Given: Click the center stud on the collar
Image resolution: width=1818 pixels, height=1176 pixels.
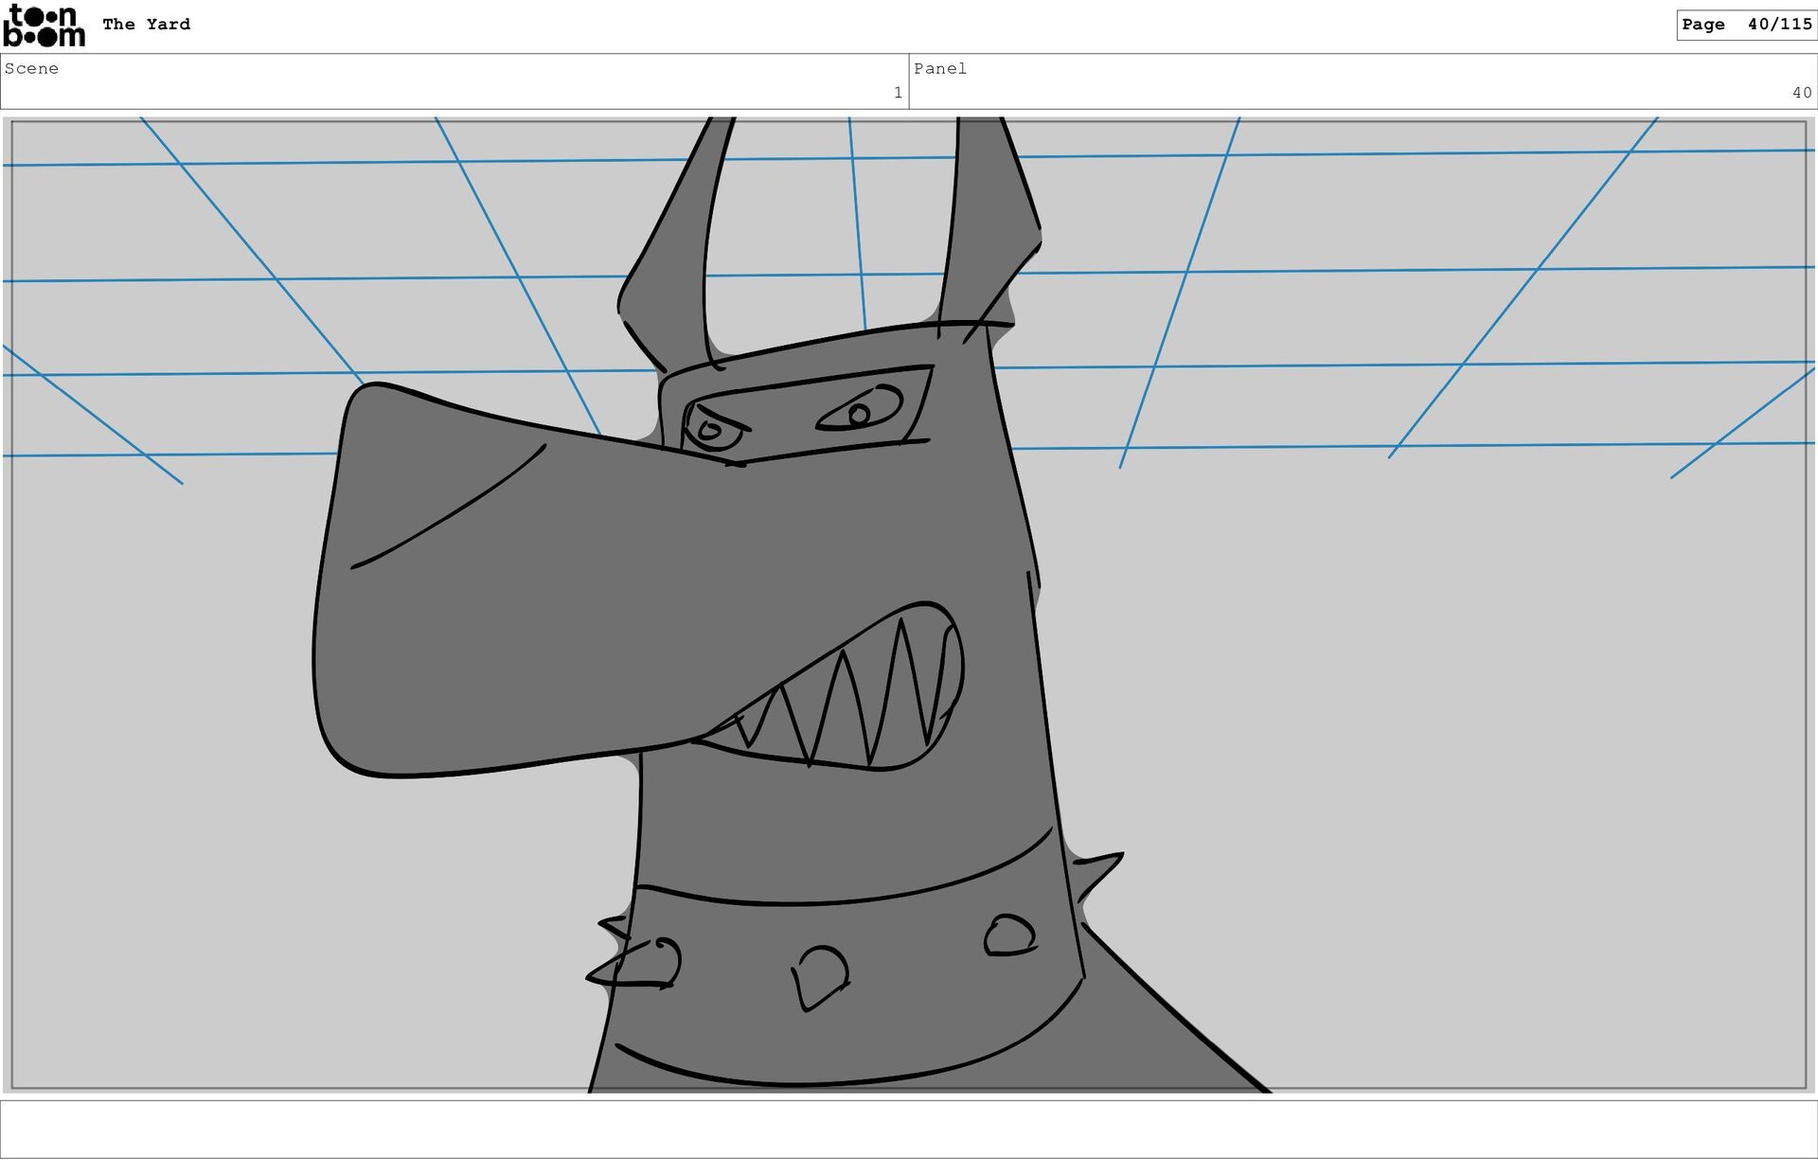Looking at the screenshot, I should click(x=820, y=975).
